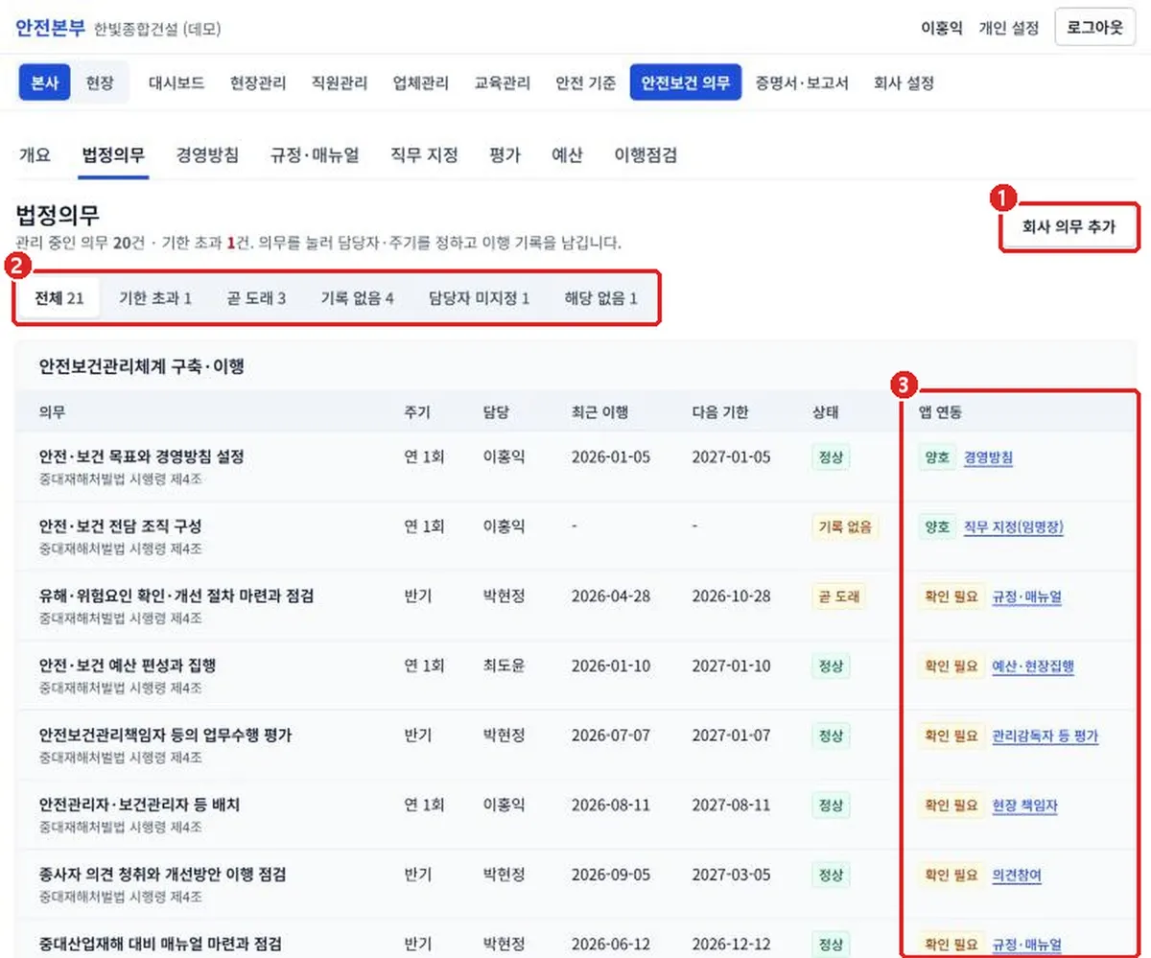Switch to the 예산 tab
1151x958 pixels.
568,154
